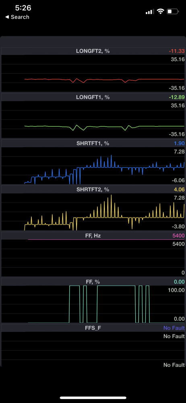The height and width of the screenshot is (403, 186).
Task: Select the LONGFT1, % header
Action: click(93, 97)
